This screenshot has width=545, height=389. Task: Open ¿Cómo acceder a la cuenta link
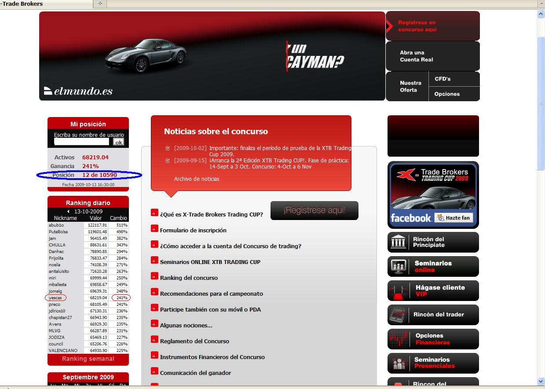[230, 246]
